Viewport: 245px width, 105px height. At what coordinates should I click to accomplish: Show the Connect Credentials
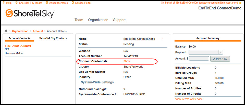127,61
